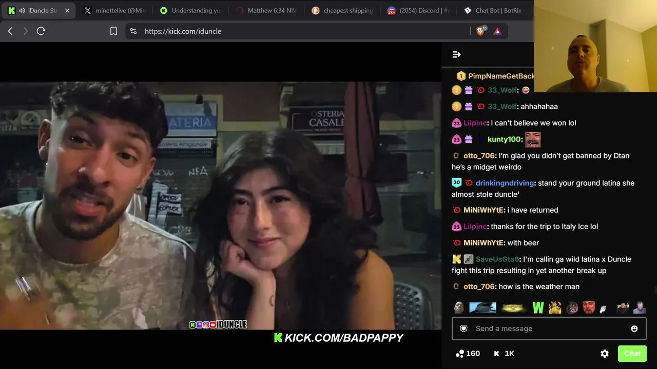Switch to the minettelive X tab

tap(115, 10)
